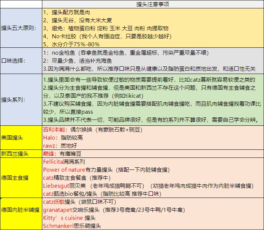Screen dimensions: 264x230
Task: Click the Schmankerl思乐萌罐头 line
Action: [72, 226]
